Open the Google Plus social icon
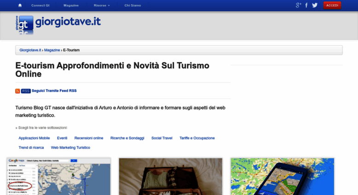Screen dimensions: 358x195 click(x=299, y=5)
